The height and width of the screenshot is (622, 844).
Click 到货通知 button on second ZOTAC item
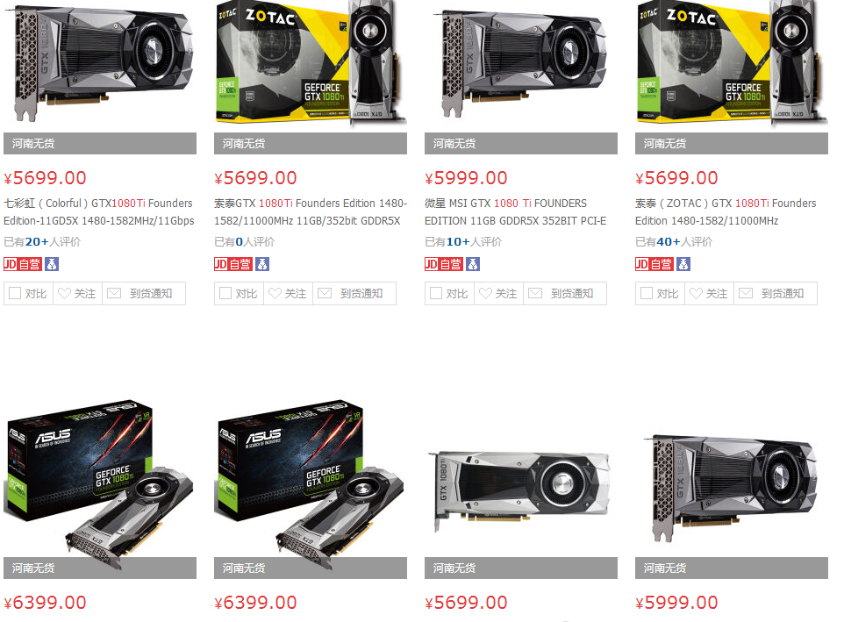point(354,293)
